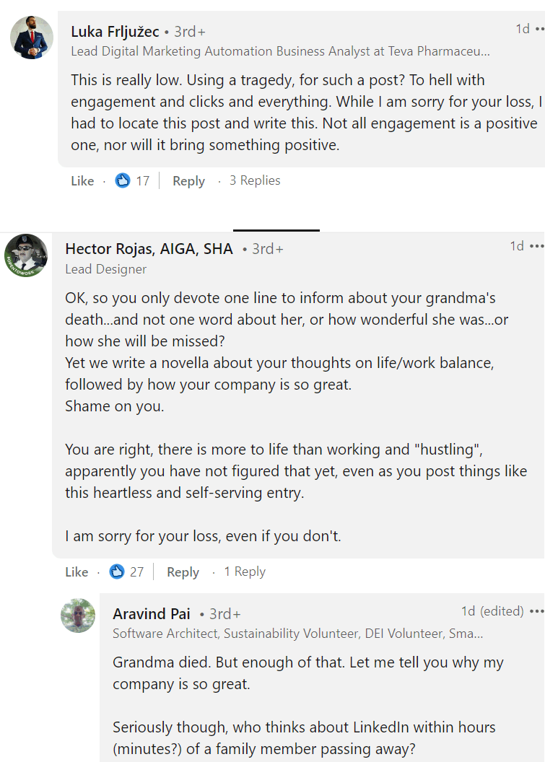Reply to Luka Frljužec's comment

point(188,181)
